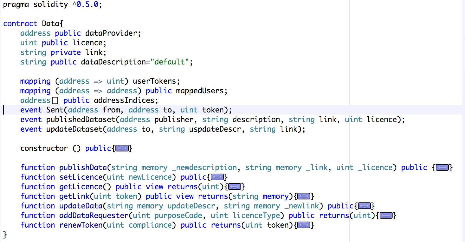Click the 'publishedDataset' event name

[x=81, y=120]
